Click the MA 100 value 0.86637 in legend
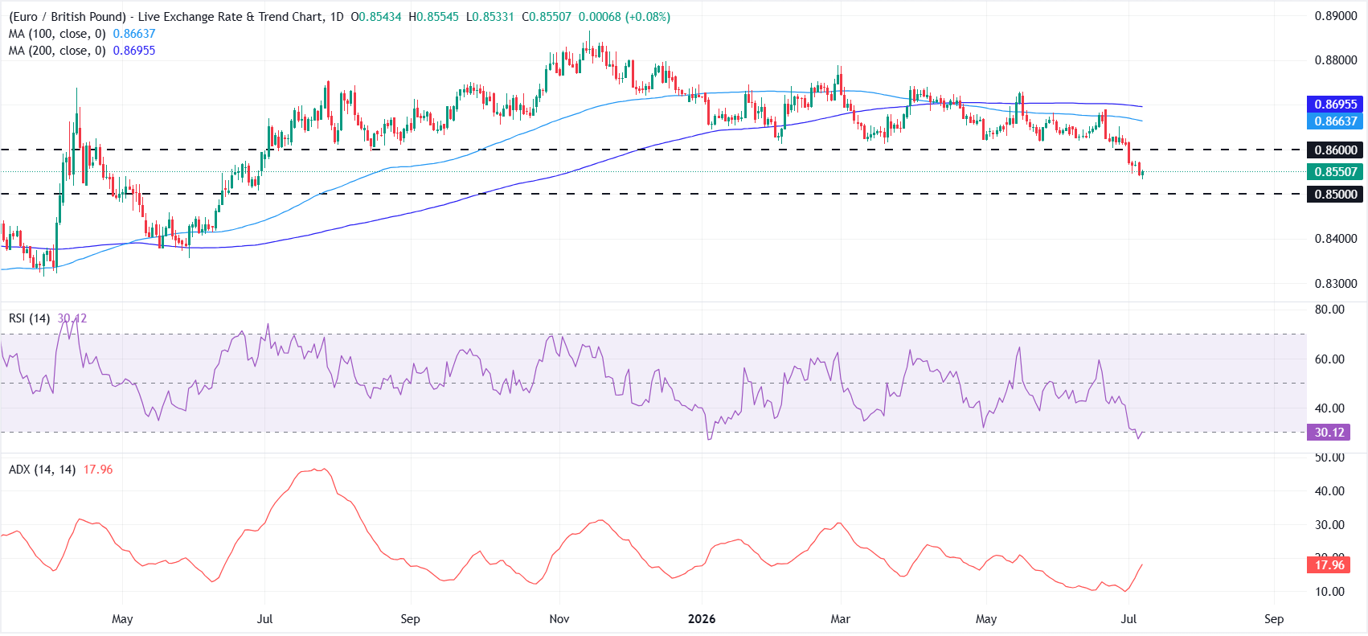 (134, 34)
